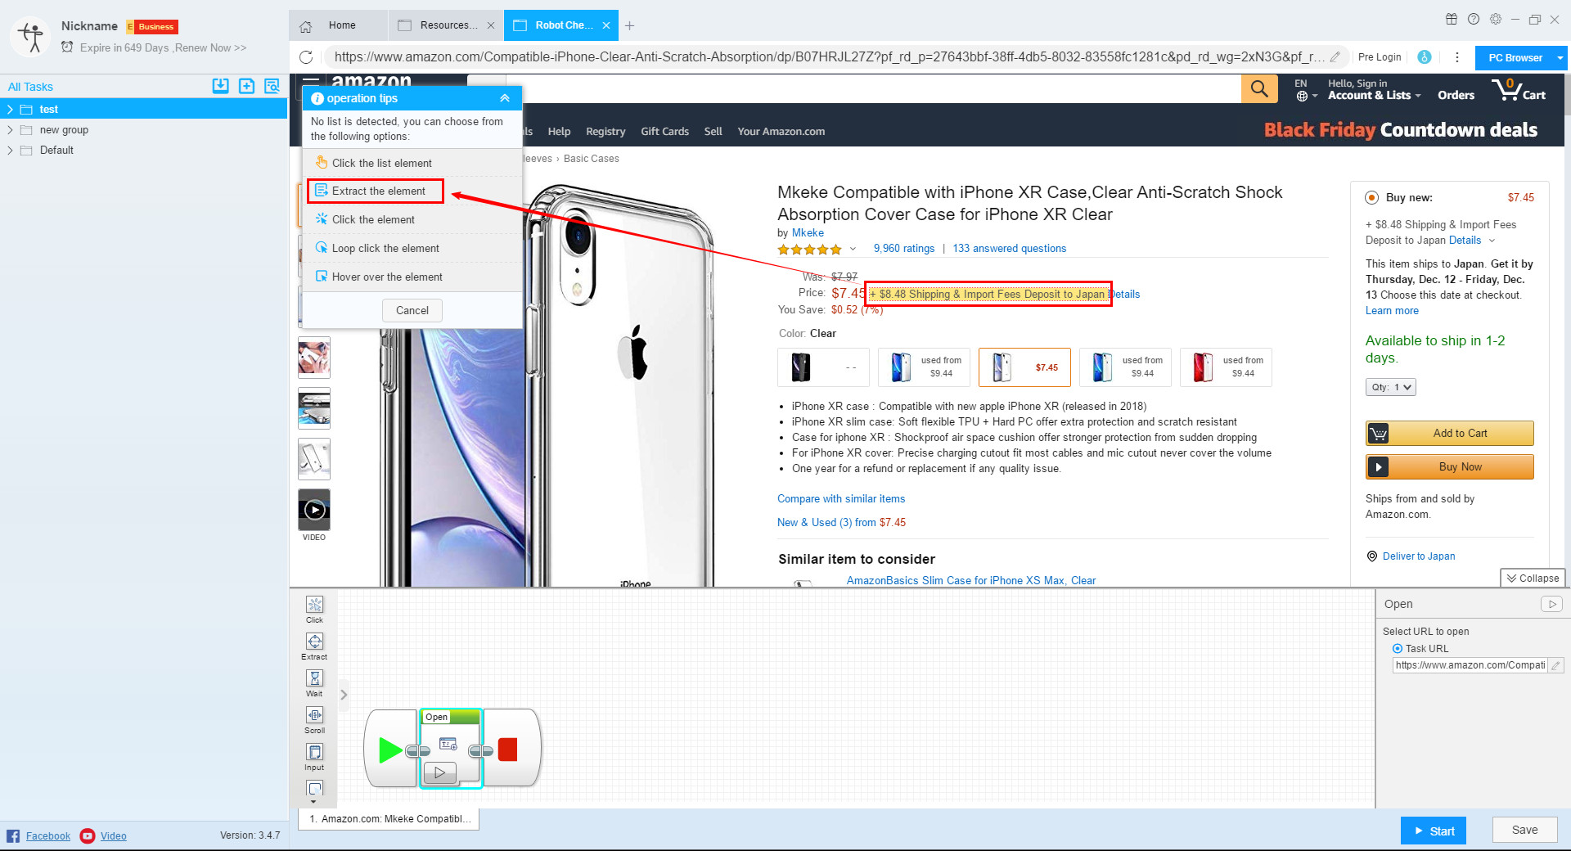Open the help question mark icon

pos(1474,19)
